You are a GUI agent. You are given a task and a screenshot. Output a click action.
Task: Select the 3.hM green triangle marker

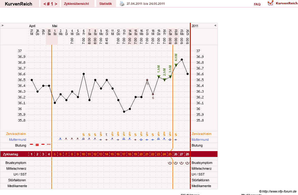point(170,76)
